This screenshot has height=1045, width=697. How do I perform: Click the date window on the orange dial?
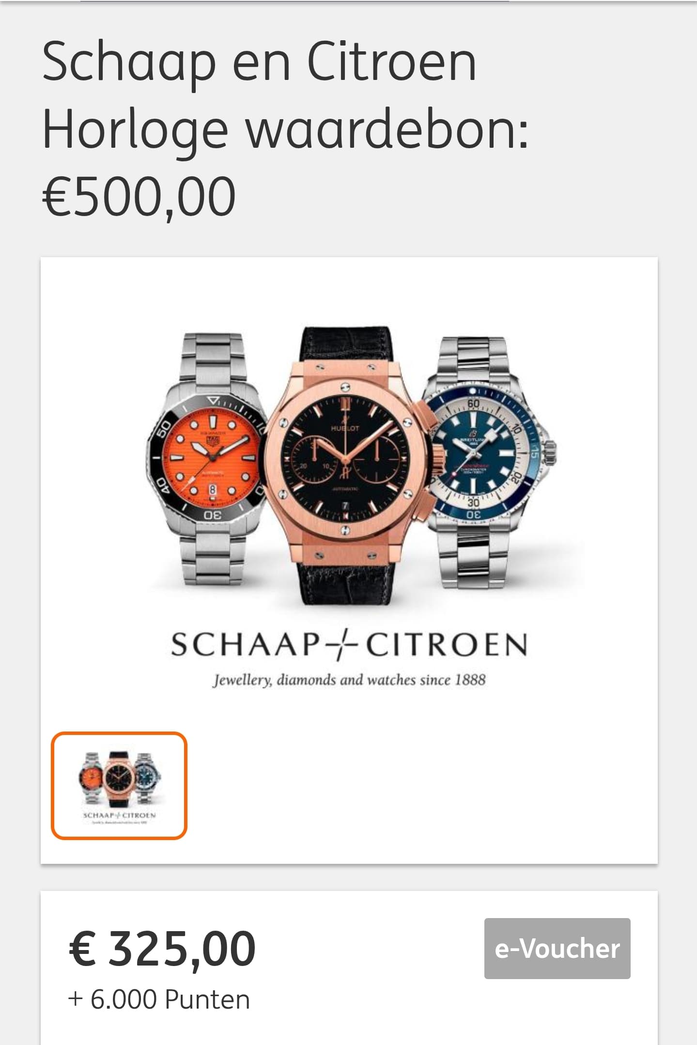[x=212, y=490]
